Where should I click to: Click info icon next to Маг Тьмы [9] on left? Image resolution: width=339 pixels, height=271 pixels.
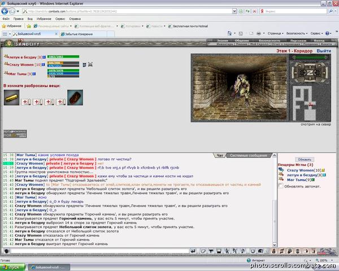(34, 74)
